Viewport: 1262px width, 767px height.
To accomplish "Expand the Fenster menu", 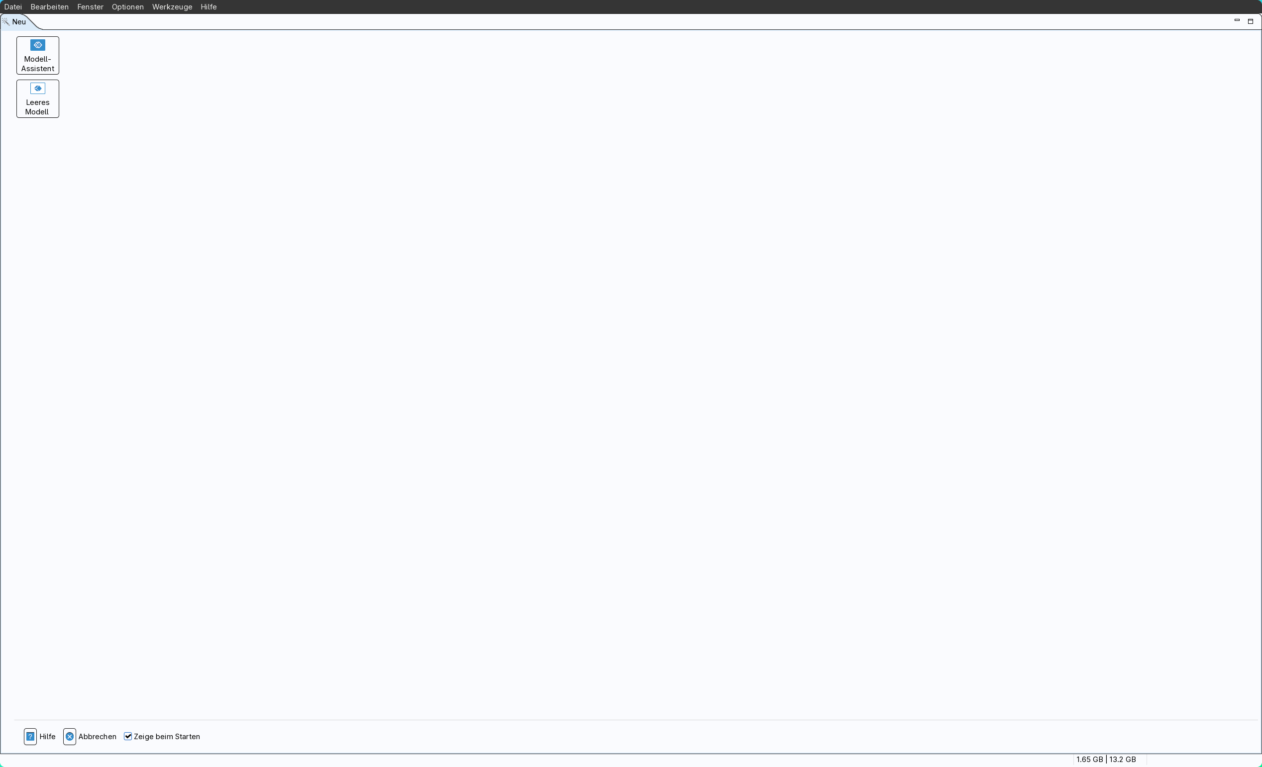I will coord(90,6).
